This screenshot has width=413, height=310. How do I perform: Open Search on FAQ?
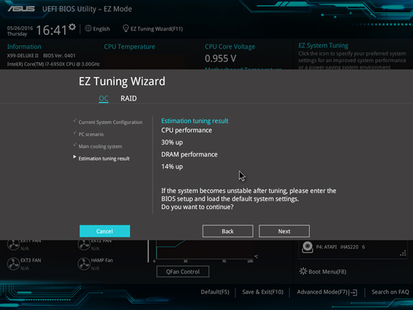(390, 292)
